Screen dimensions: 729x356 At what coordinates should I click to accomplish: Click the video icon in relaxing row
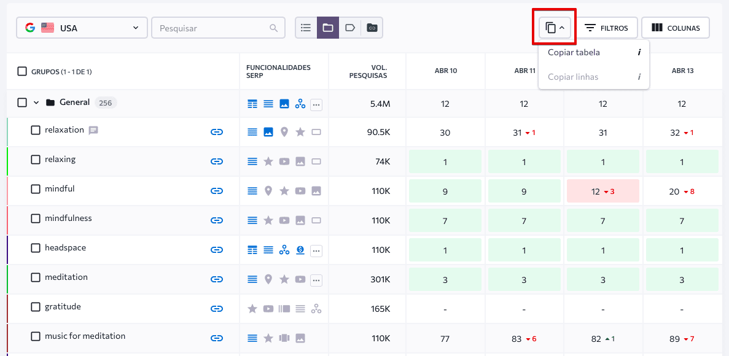click(284, 161)
